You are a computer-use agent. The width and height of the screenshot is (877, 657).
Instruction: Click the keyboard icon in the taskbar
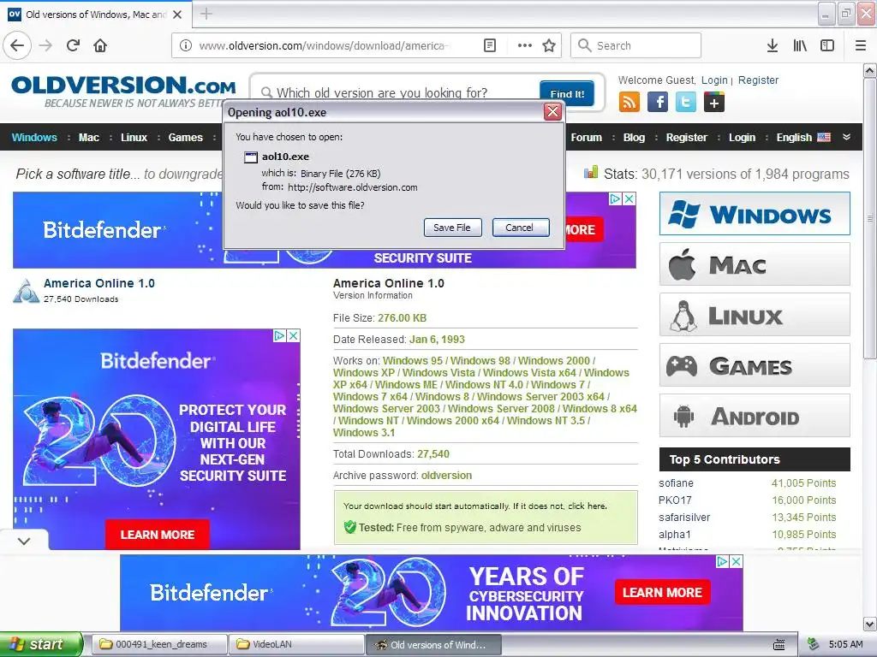click(779, 645)
